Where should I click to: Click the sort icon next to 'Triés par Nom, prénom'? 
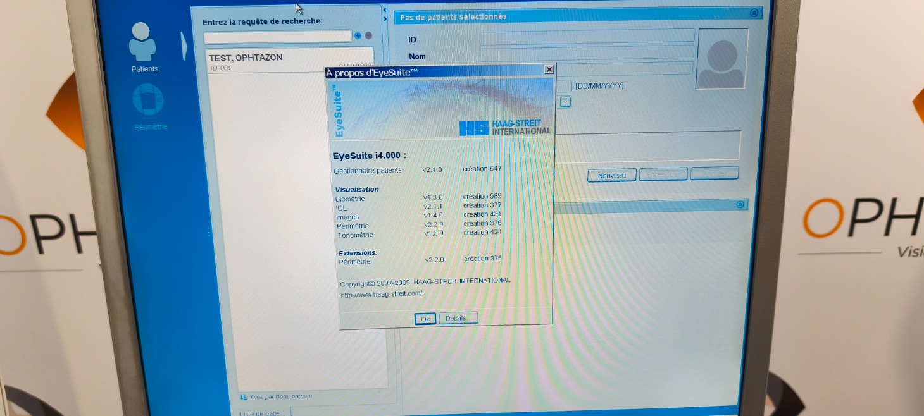(x=244, y=396)
